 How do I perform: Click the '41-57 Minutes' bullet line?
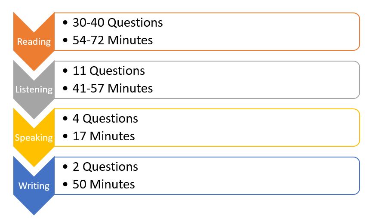click(x=108, y=89)
